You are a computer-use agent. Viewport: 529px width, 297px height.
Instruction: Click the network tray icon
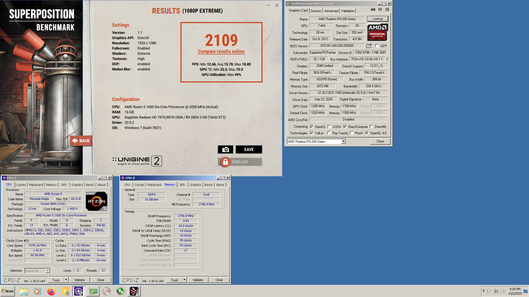click(x=496, y=291)
